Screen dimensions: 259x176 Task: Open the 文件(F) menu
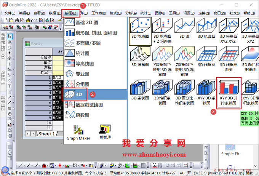coord(10,13)
